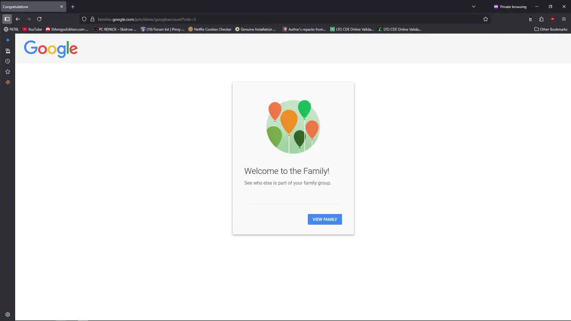The width and height of the screenshot is (571, 321).
Task: Open the PC REPACK – Skidrow bookmark
Action: (115, 29)
